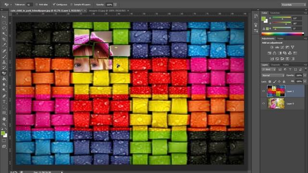The height and width of the screenshot is (173, 308).
Task: Switch to the Paths tab
Action: (x=286, y=64)
